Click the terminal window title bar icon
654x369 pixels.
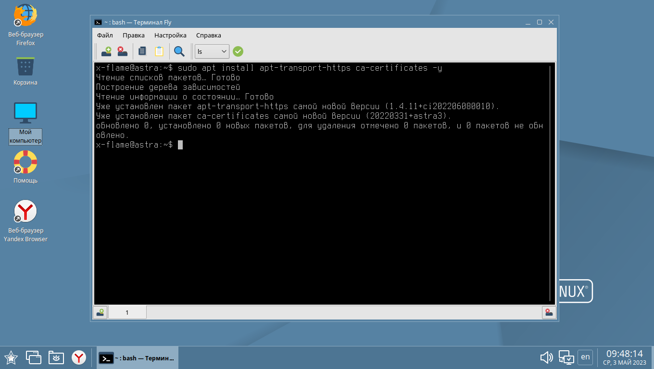(98, 22)
